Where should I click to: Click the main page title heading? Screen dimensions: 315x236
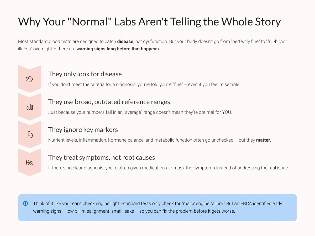[x=149, y=22]
